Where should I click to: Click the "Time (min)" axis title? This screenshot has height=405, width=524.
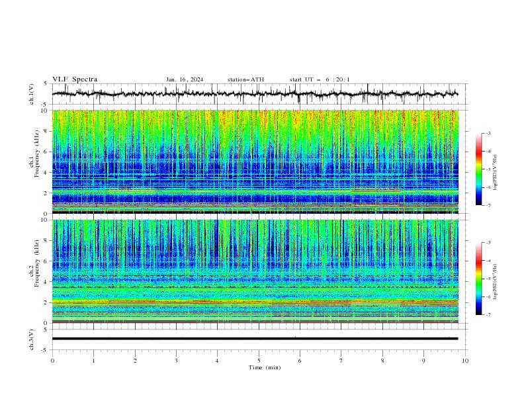[265, 367]
